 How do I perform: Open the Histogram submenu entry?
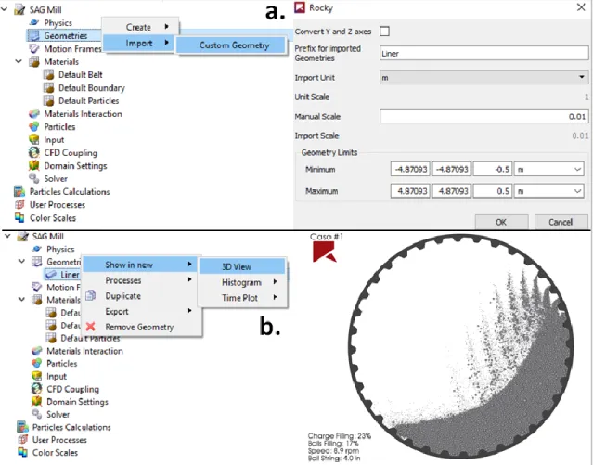(x=242, y=282)
